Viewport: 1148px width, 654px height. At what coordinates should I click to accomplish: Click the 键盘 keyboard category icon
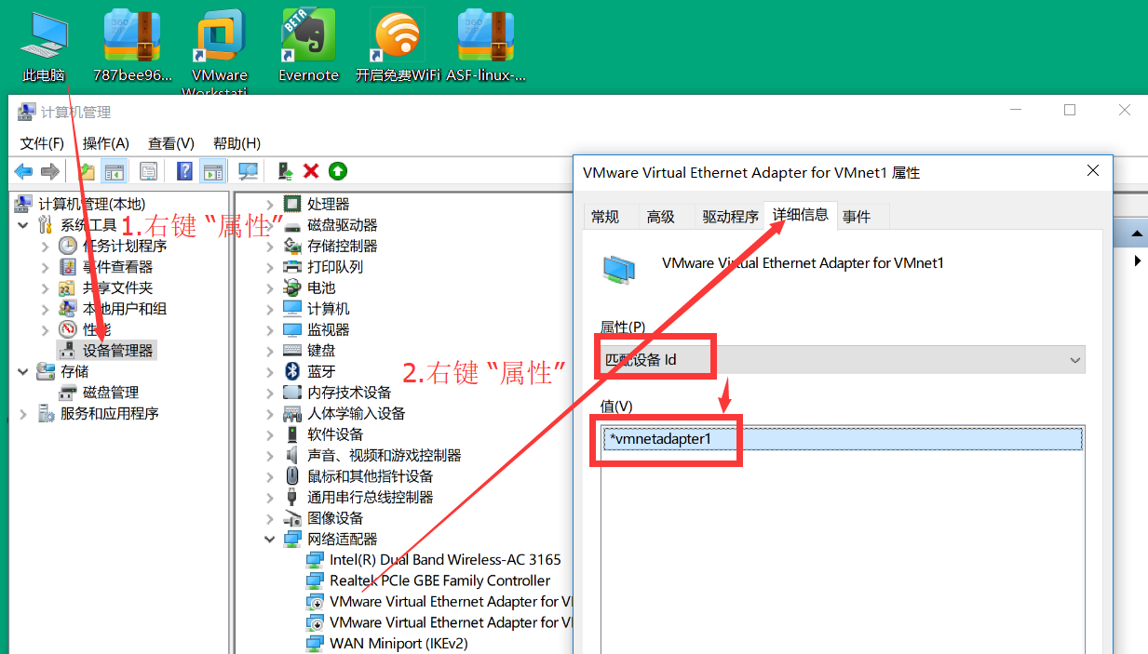click(x=292, y=351)
